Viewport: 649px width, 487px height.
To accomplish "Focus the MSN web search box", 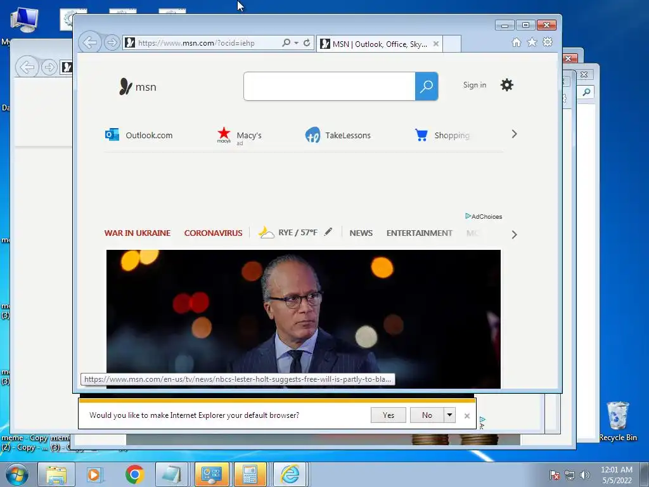I will coord(330,86).
